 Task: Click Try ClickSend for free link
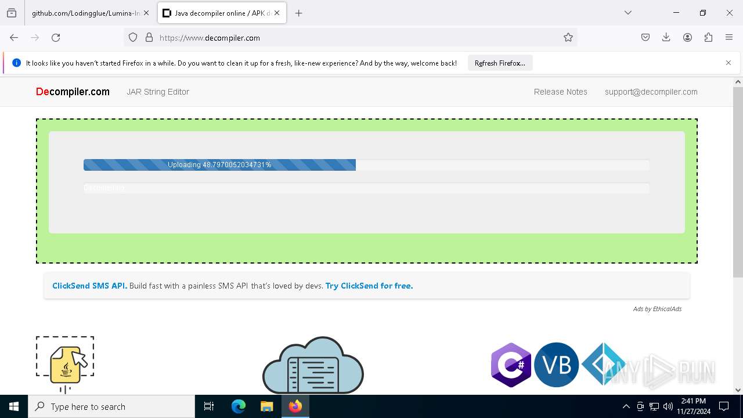click(369, 286)
